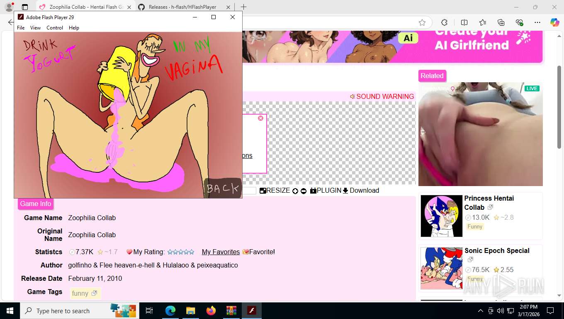Open the File menu in Flash Player

(x=21, y=28)
